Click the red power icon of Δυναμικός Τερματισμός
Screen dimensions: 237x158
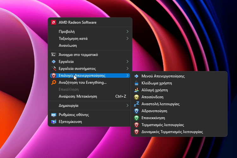click(136, 132)
